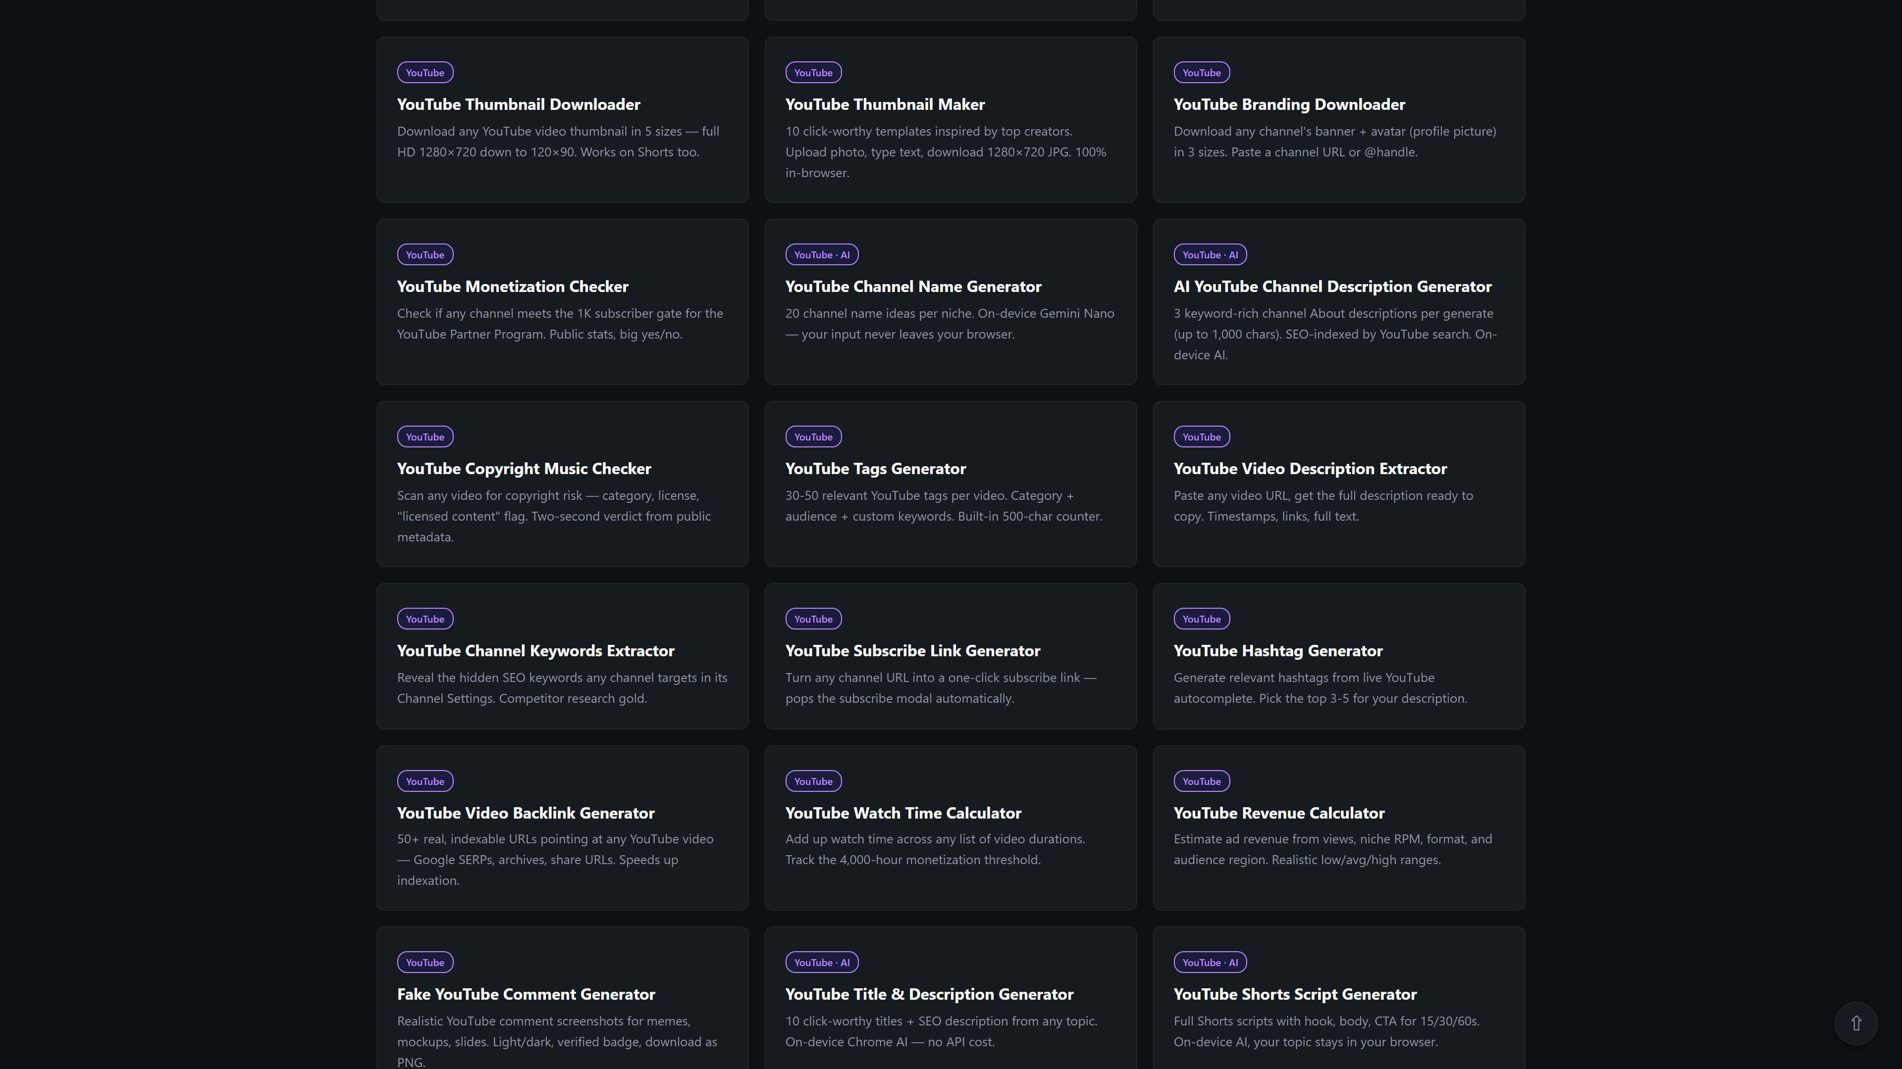Screen dimensions: 1902x1069
Task: Click YouTube · AI badge on Channel Name Generator
Action: point(821,255)
